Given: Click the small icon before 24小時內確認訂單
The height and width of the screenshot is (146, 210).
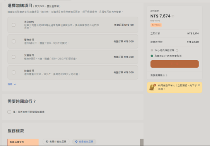Looking at the screenshot, I should [x=152, y=50].
